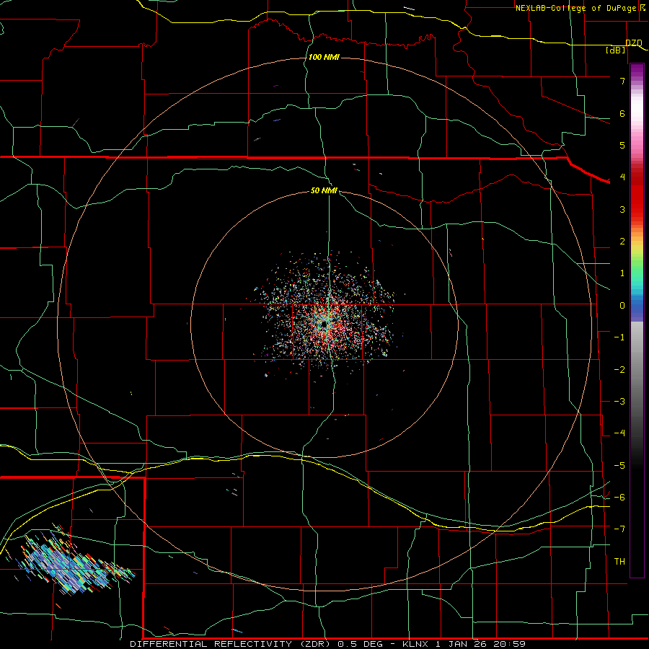Viewport: 649px width, 649px height.
Task: Click the 6 dB value on the scale
Action: pyautogui.click(x=622, y=113)
